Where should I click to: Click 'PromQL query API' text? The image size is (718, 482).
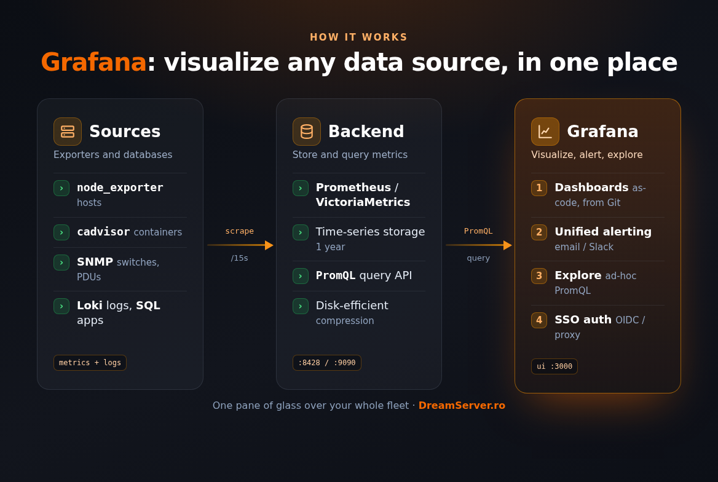(x=364, y=275)
